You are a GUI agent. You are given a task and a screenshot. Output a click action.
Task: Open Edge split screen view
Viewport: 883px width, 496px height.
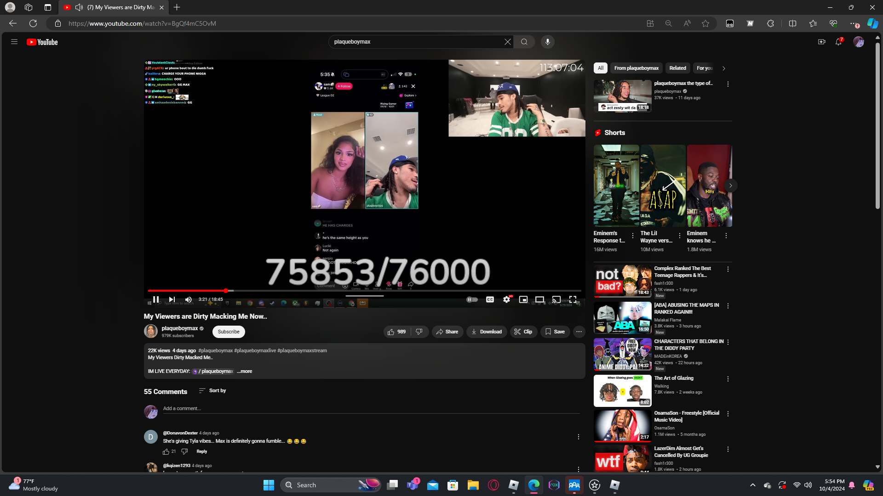tap(792, 23)
